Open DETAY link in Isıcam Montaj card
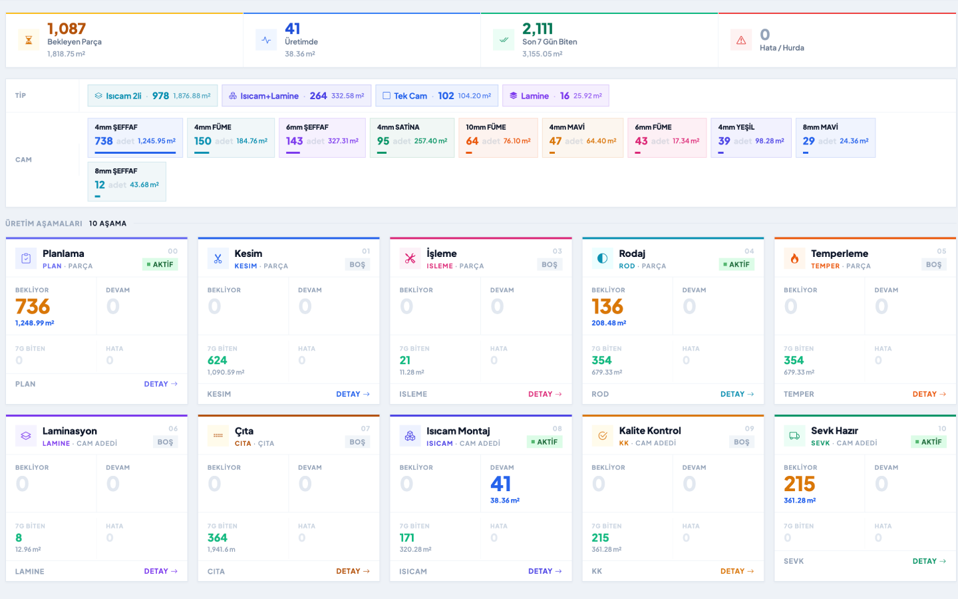Screen dimensions: 958x599 (545, 571)
